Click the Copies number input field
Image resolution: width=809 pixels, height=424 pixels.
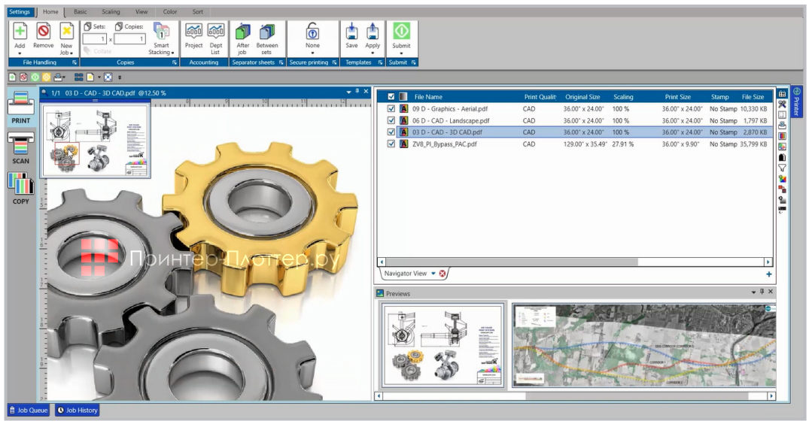pyautogui.click(x=129, y=39)
